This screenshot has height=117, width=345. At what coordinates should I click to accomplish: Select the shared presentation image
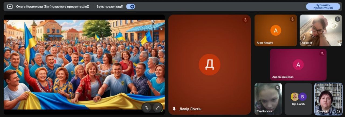[84, 64]
